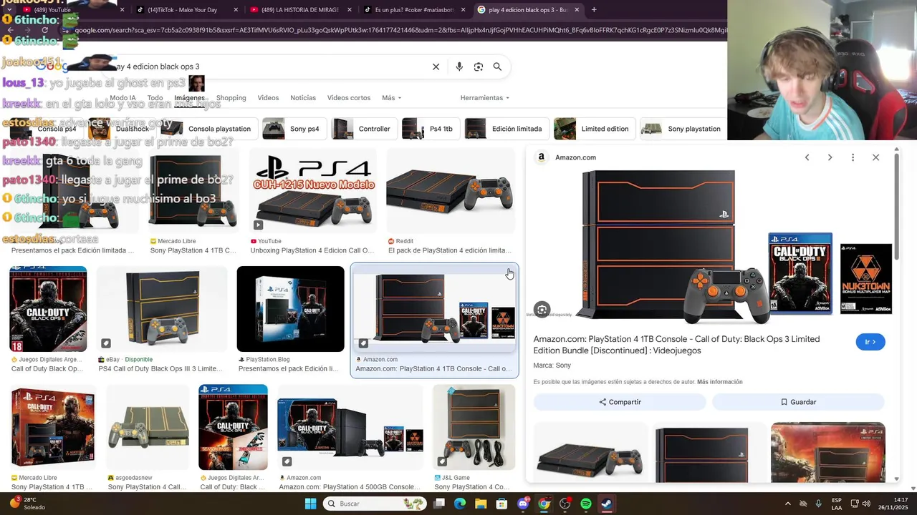Launch Microsoft Edge from taskbar
917x515 pixels.
[460, 504]
